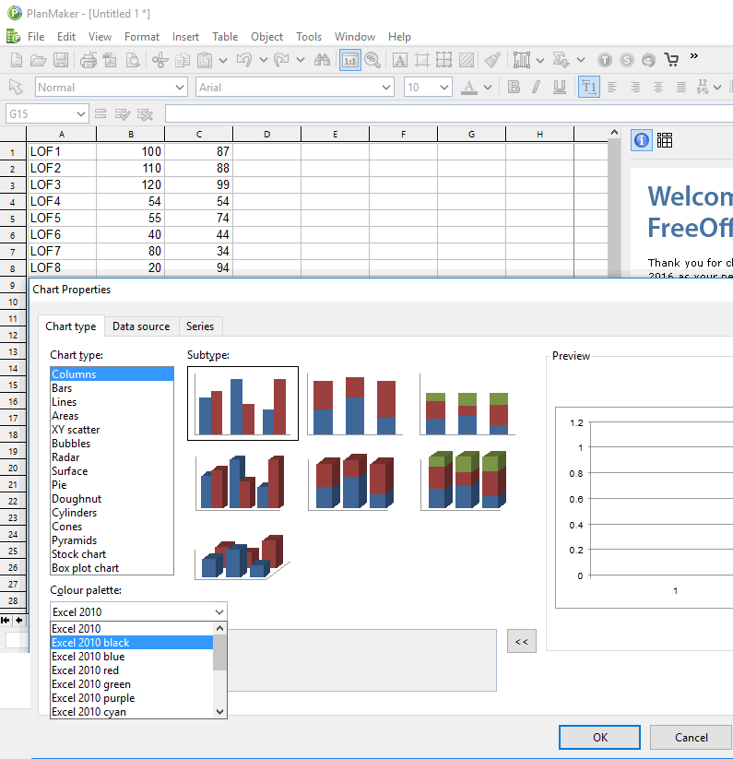Image resolution: width=733 pixels, height=759 pixels.
Task: Click the Cut scissors icon
Action: click(160, 60)
